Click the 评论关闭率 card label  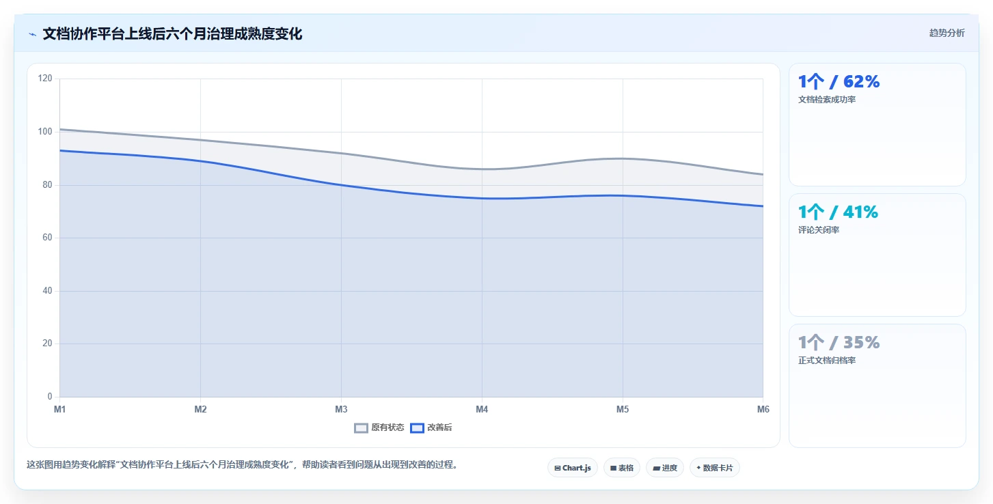click(x=819, y=230)
